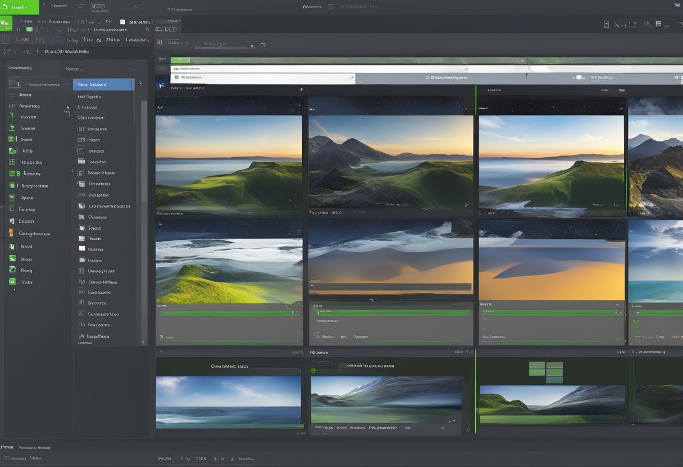Select the blue highlighted list entry
The image size is (683, 467).
point(103,85)
